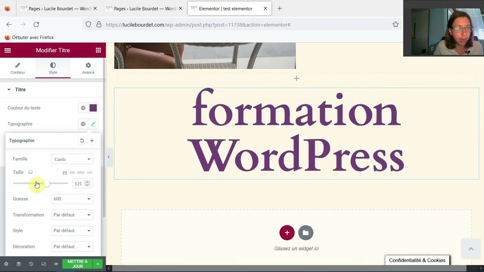Click the red add new section button

click(x=287, y=233)
